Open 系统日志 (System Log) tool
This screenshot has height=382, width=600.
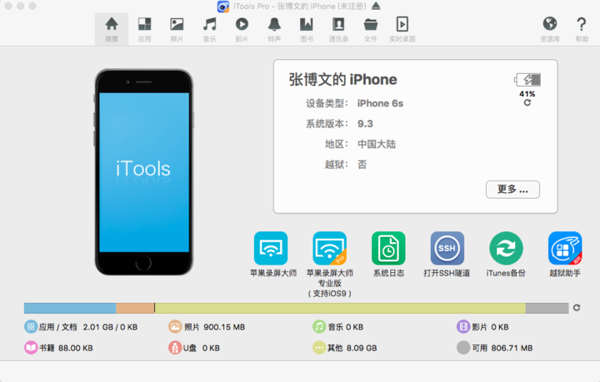pos(388,248)
